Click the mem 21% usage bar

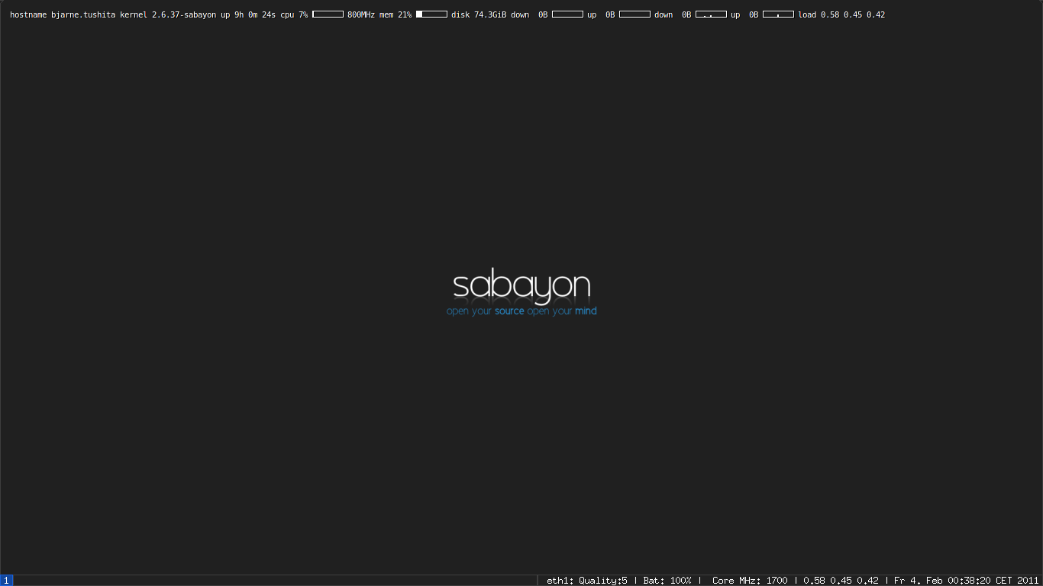point(431,14)
